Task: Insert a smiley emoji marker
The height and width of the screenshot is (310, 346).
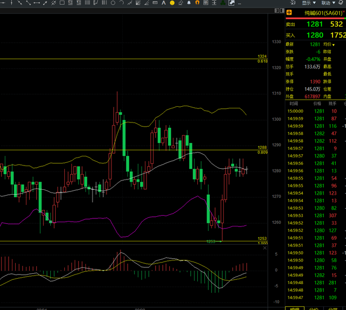Action: [172, 3]
